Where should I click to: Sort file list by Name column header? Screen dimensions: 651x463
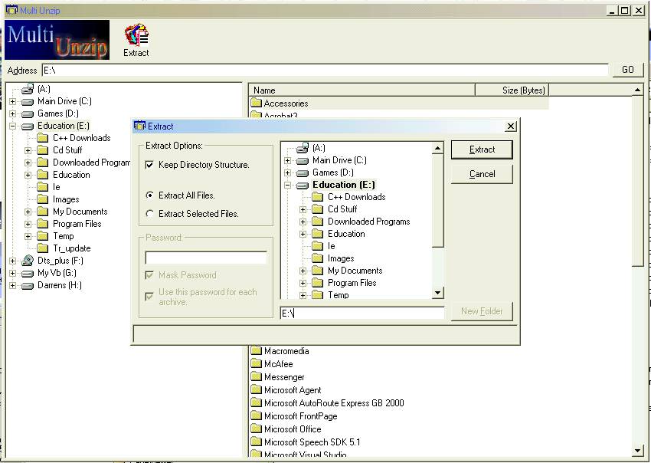(x=361, y=90)
